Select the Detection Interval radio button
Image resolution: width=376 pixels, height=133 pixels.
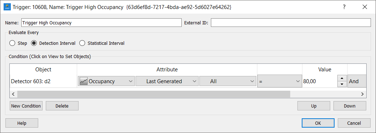click(x=34, y=43)
